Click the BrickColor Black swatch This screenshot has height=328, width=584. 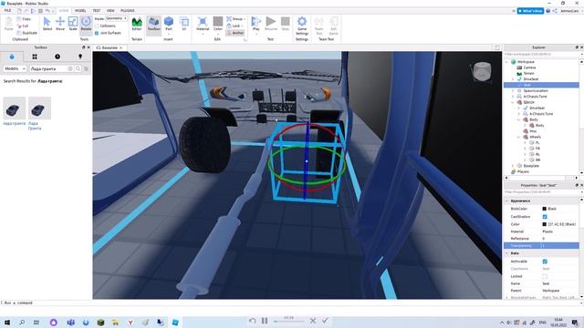[x=544, y=209]
